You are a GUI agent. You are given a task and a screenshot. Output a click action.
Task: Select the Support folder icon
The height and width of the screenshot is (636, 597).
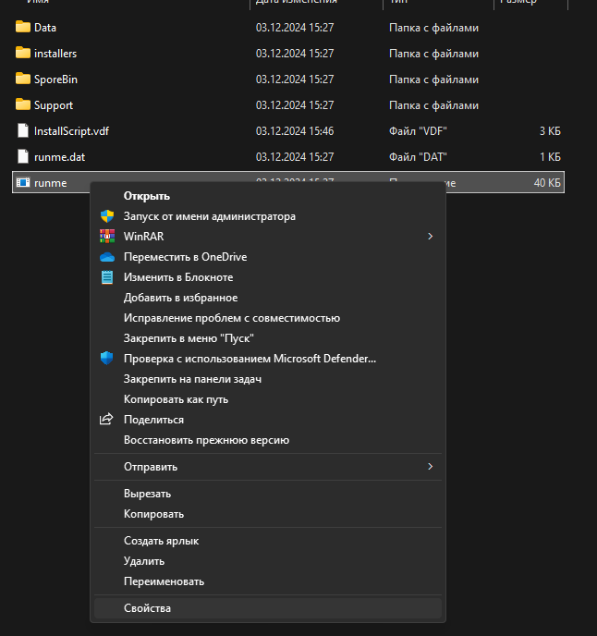(x=23, y=104)
